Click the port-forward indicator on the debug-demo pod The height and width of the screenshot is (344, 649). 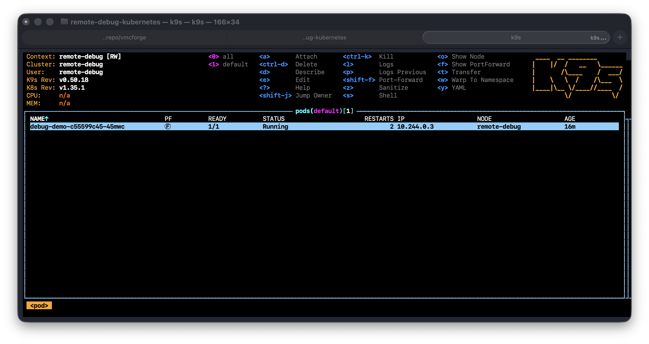[x=168, y=126]
